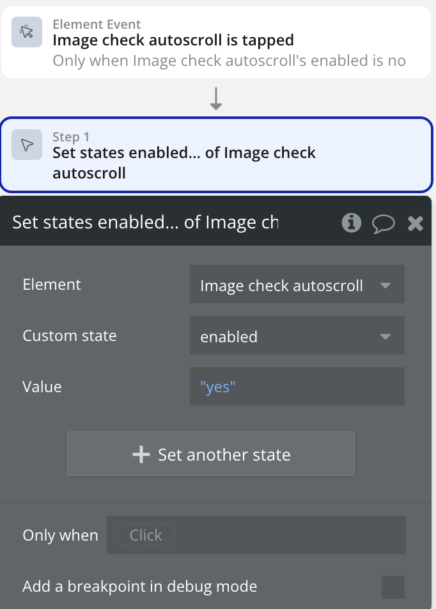The height and width of the screenshot is (609, 436).
Task: Close the Set states property panel
Action: point(416,223)
